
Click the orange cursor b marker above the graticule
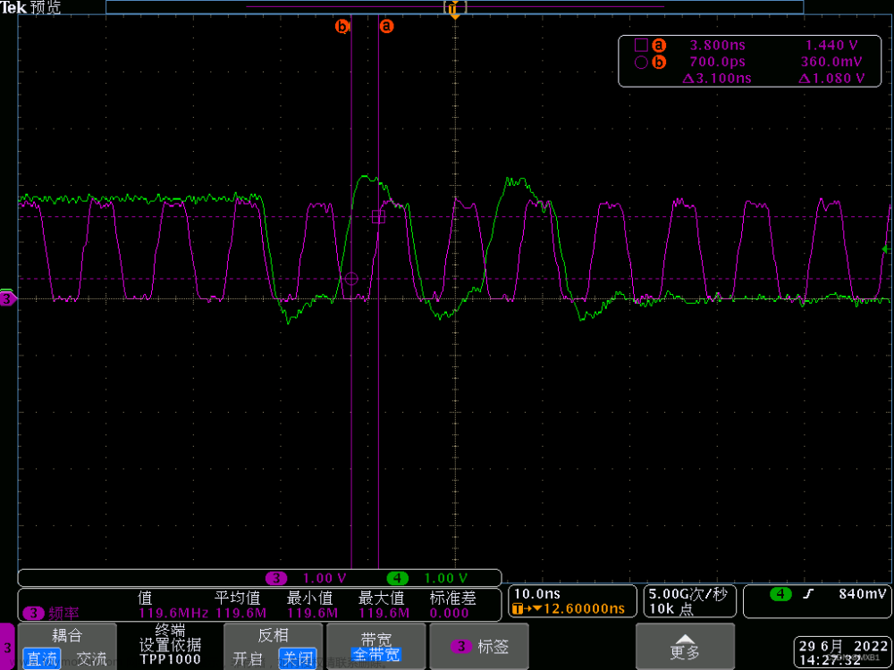click(x=342, y=26)
